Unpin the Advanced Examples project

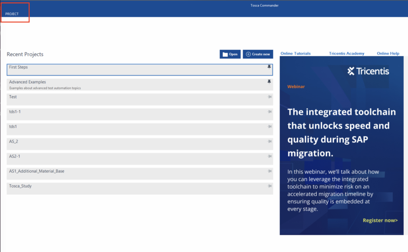click(269, 82)
